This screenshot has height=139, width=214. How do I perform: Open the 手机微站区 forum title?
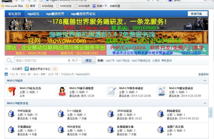24,127
